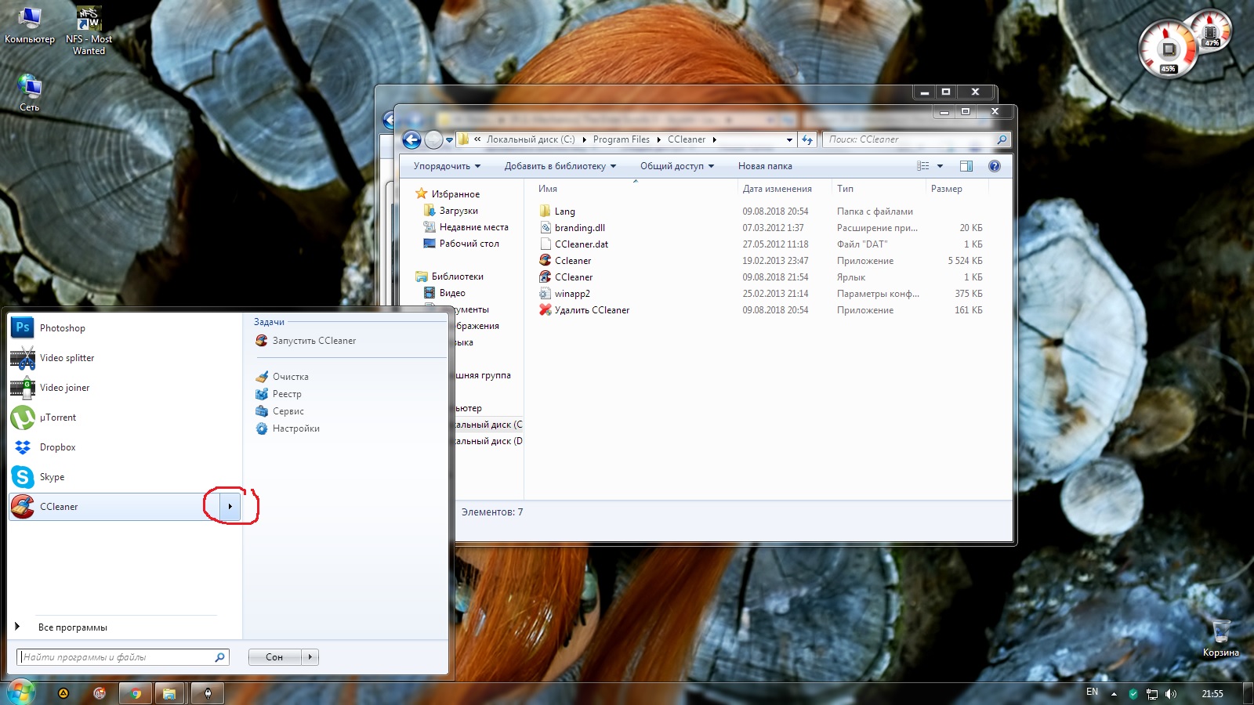This screenshot has height=705, width=1254.
Task: Click the refresh button beside the address bar
Action: tap(807, 140)
